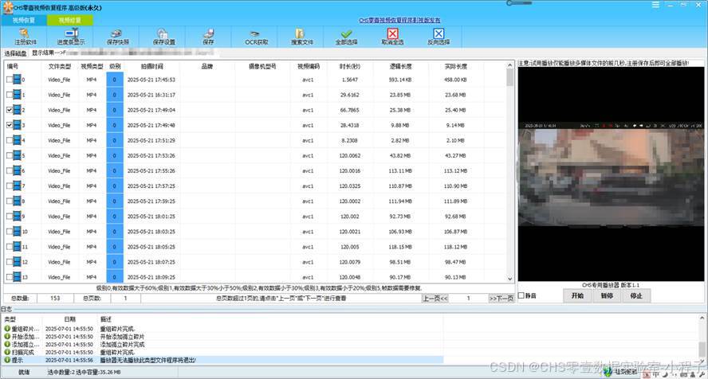The height and width of the screenshot is (379, 708).
Task: Sort by the 实际长度 column header
Action: (x=455, y=66)
